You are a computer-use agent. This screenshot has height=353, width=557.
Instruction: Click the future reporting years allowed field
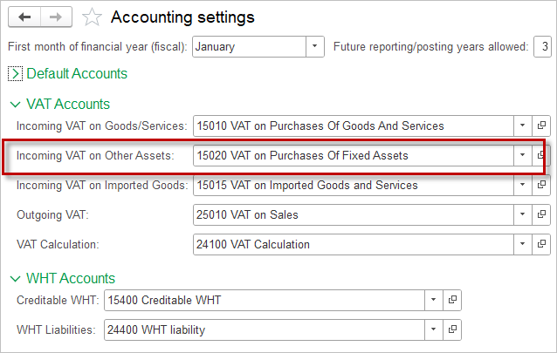click(542, 46)
